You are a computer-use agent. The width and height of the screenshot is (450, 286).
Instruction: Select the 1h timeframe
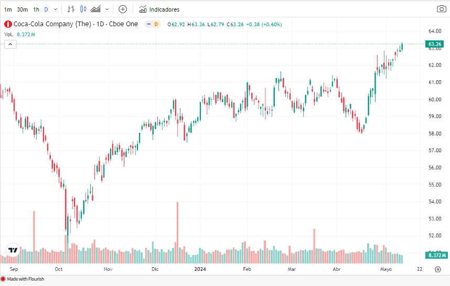pyautogui.click(x=36, y=9)
